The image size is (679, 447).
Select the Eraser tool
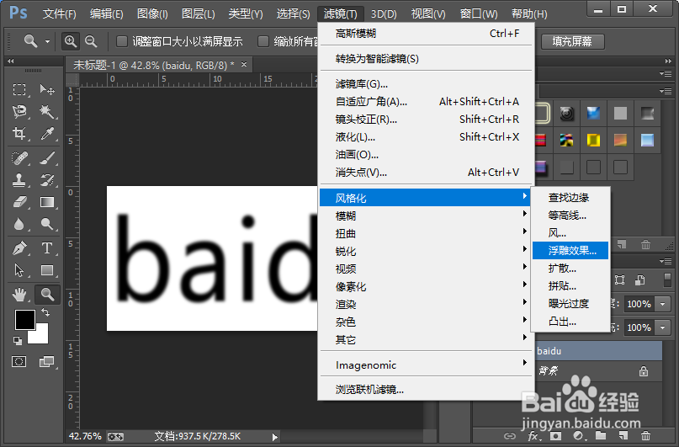19,202
